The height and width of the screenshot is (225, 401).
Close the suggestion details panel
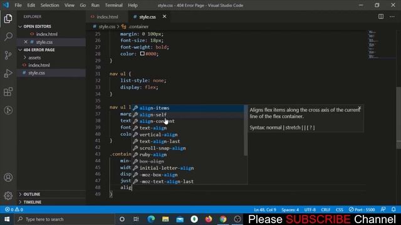tap(359, 108)
